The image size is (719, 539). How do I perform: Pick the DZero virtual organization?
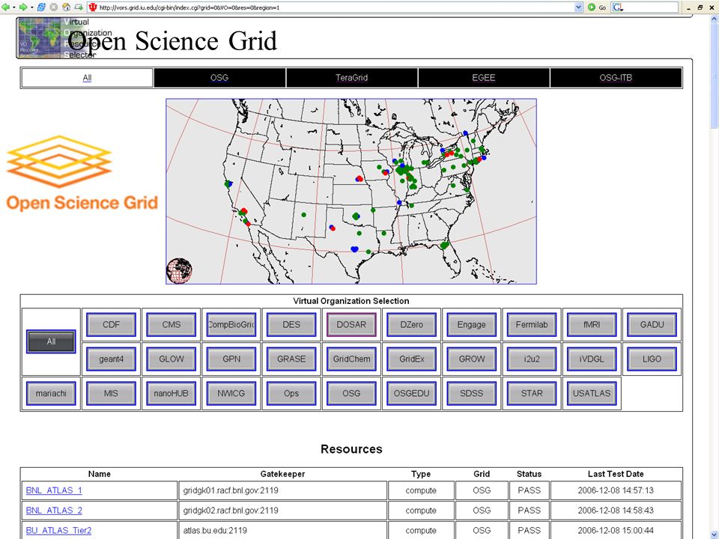click(x=411, y=324)
